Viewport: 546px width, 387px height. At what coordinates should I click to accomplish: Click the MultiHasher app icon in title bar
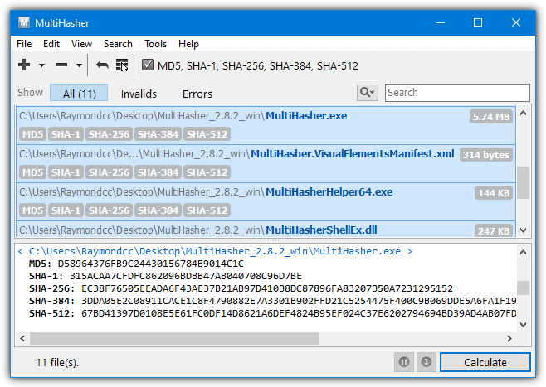(x=24, y=23)
